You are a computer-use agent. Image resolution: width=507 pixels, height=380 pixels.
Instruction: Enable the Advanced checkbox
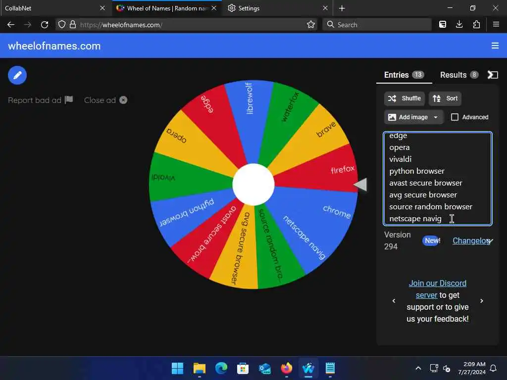pyautogui.click(x=455, y=117)
